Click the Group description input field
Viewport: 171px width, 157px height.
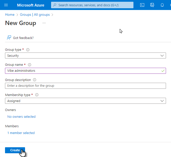(x=85, y=86)
